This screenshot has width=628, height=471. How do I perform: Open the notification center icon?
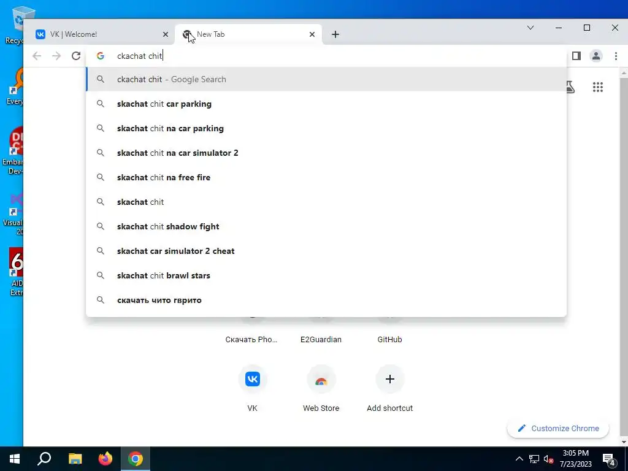(610, 459)
